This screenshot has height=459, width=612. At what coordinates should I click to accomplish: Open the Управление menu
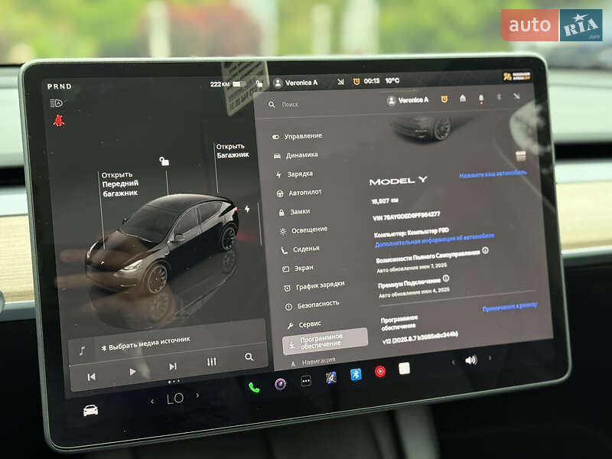298,136
